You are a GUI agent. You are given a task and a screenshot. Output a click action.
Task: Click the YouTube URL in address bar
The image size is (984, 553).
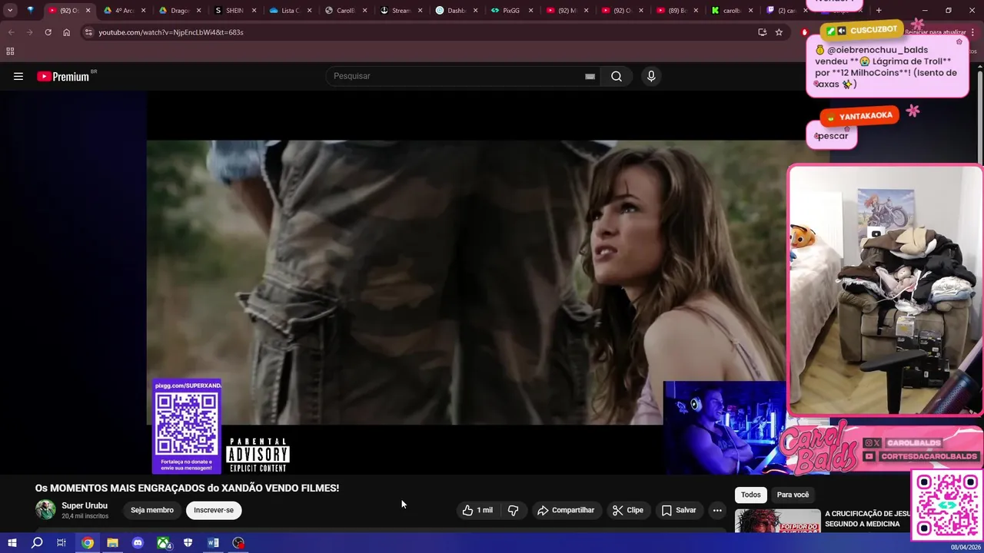click(x=171, y=32)
